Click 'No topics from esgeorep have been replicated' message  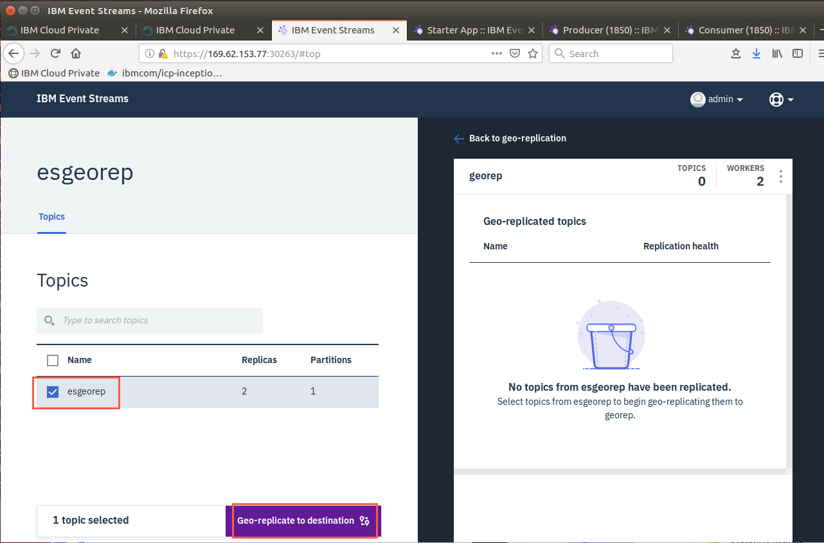620,387
